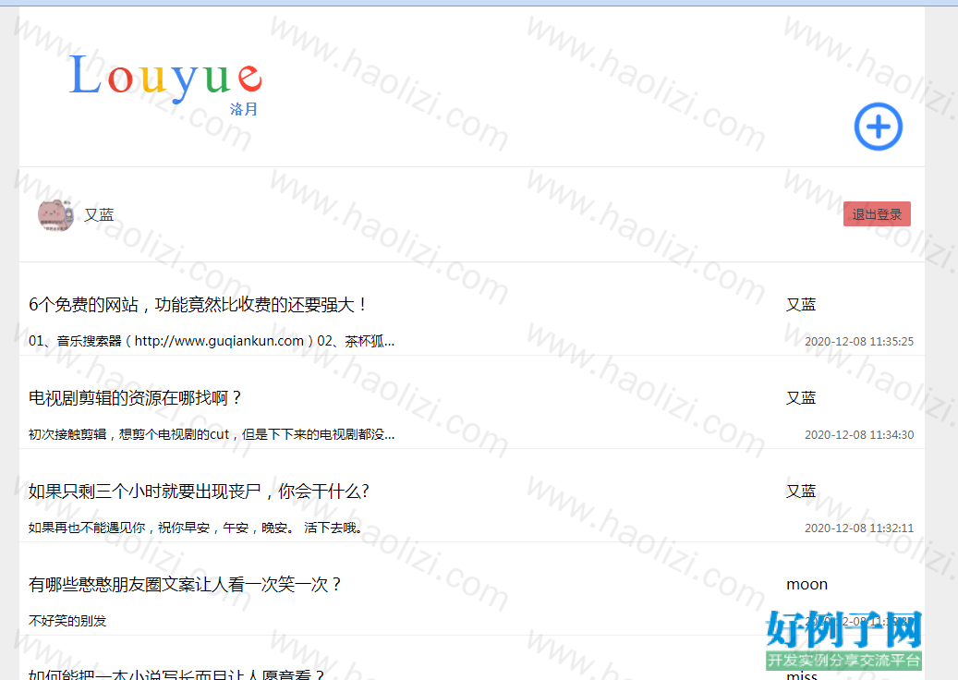Click the blue plus icon to create post

(878, 127)
